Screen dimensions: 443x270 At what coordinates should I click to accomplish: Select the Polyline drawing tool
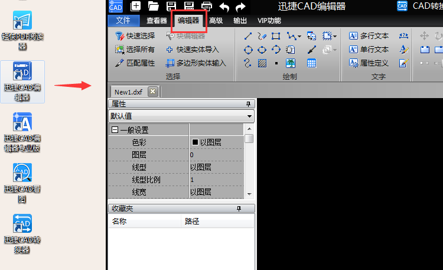[x=291, y=36]
